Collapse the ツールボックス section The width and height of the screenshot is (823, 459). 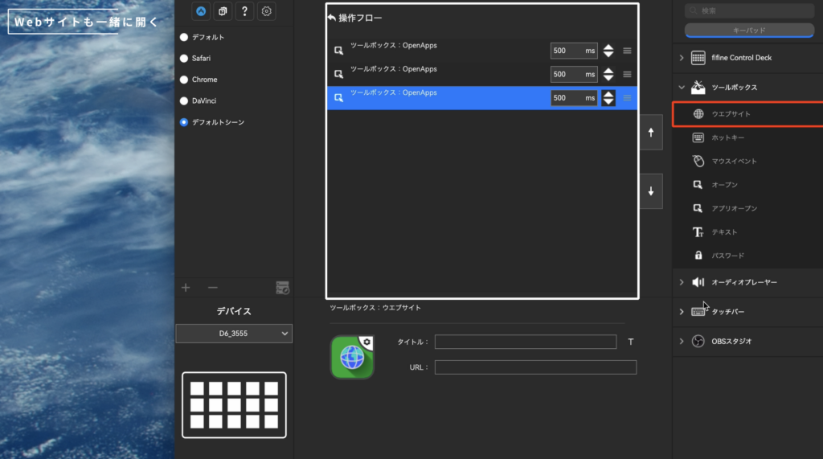(682, 87)
